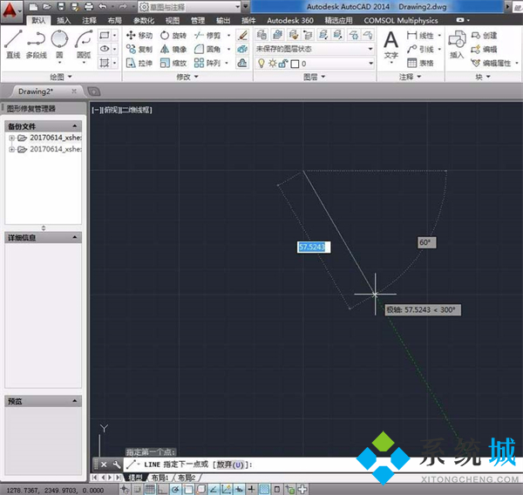Choose the 圆 (Circle) drawing tool
The image size is (523, 495).
tap(59, 43)
